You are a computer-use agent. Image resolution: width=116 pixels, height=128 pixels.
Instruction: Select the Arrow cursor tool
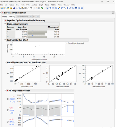(x=47, y=8)
